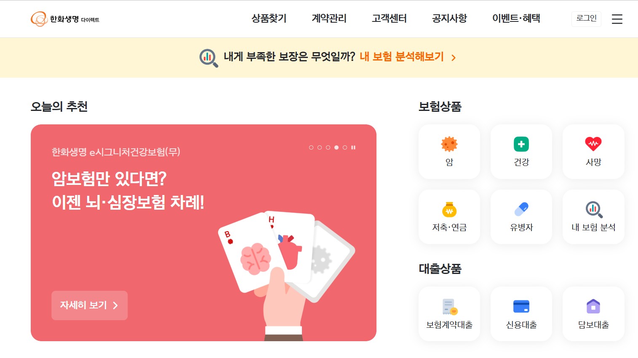The image size is (638, 358).
Task: Jump to the fifth carousel slide dot
Action: coord(345,147)
